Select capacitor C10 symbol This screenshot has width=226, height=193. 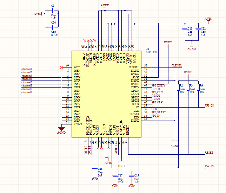[53, 27]
